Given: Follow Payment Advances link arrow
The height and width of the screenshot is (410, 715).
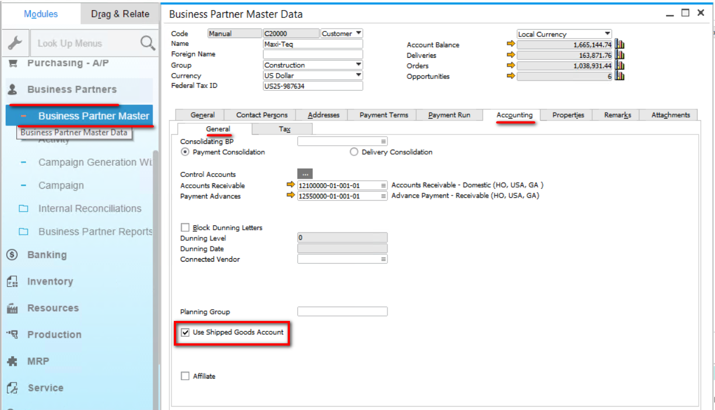Looking at the screenshot, I should tap(290, 195).
